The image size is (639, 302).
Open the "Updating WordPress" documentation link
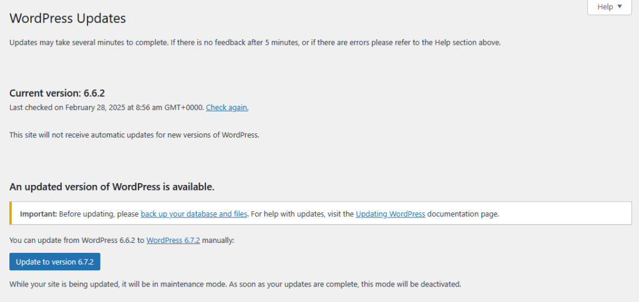click(390, 214)
